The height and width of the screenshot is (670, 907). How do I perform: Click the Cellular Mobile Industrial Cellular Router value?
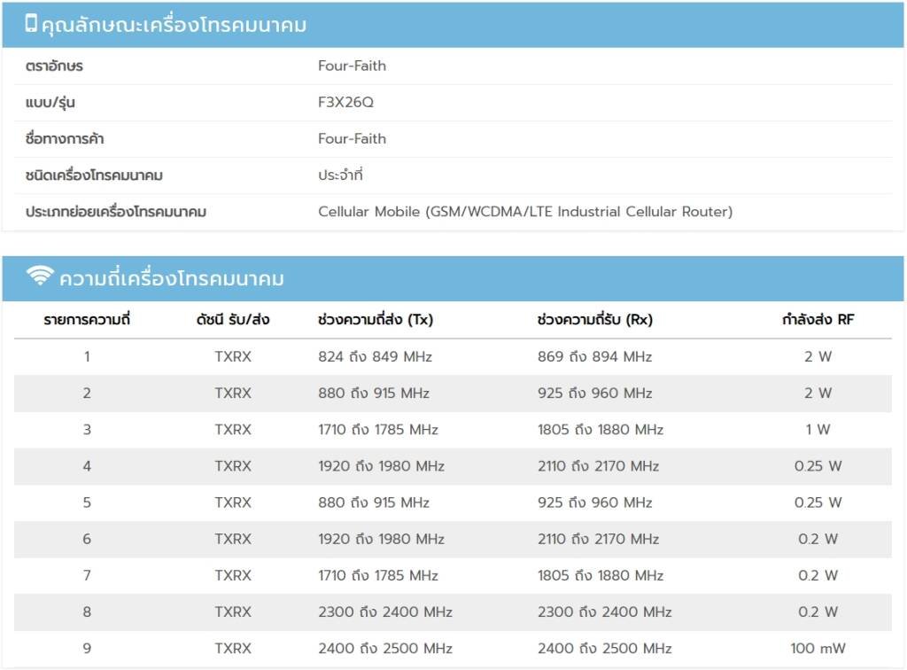tap(525, 212)
